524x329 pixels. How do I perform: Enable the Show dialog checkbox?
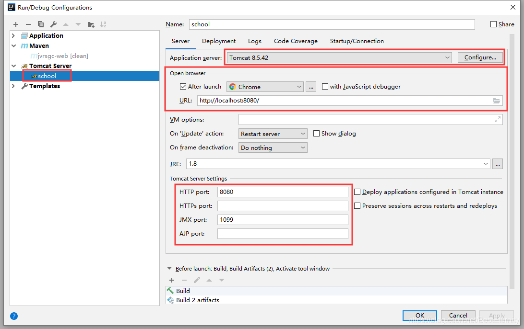click(316, 134)
